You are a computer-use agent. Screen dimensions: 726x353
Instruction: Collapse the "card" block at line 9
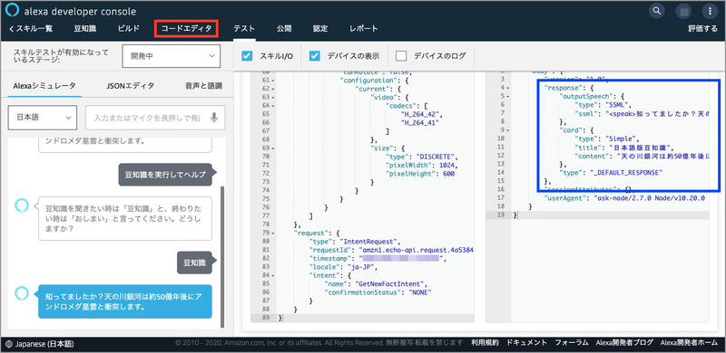click(x=507, y=130)
